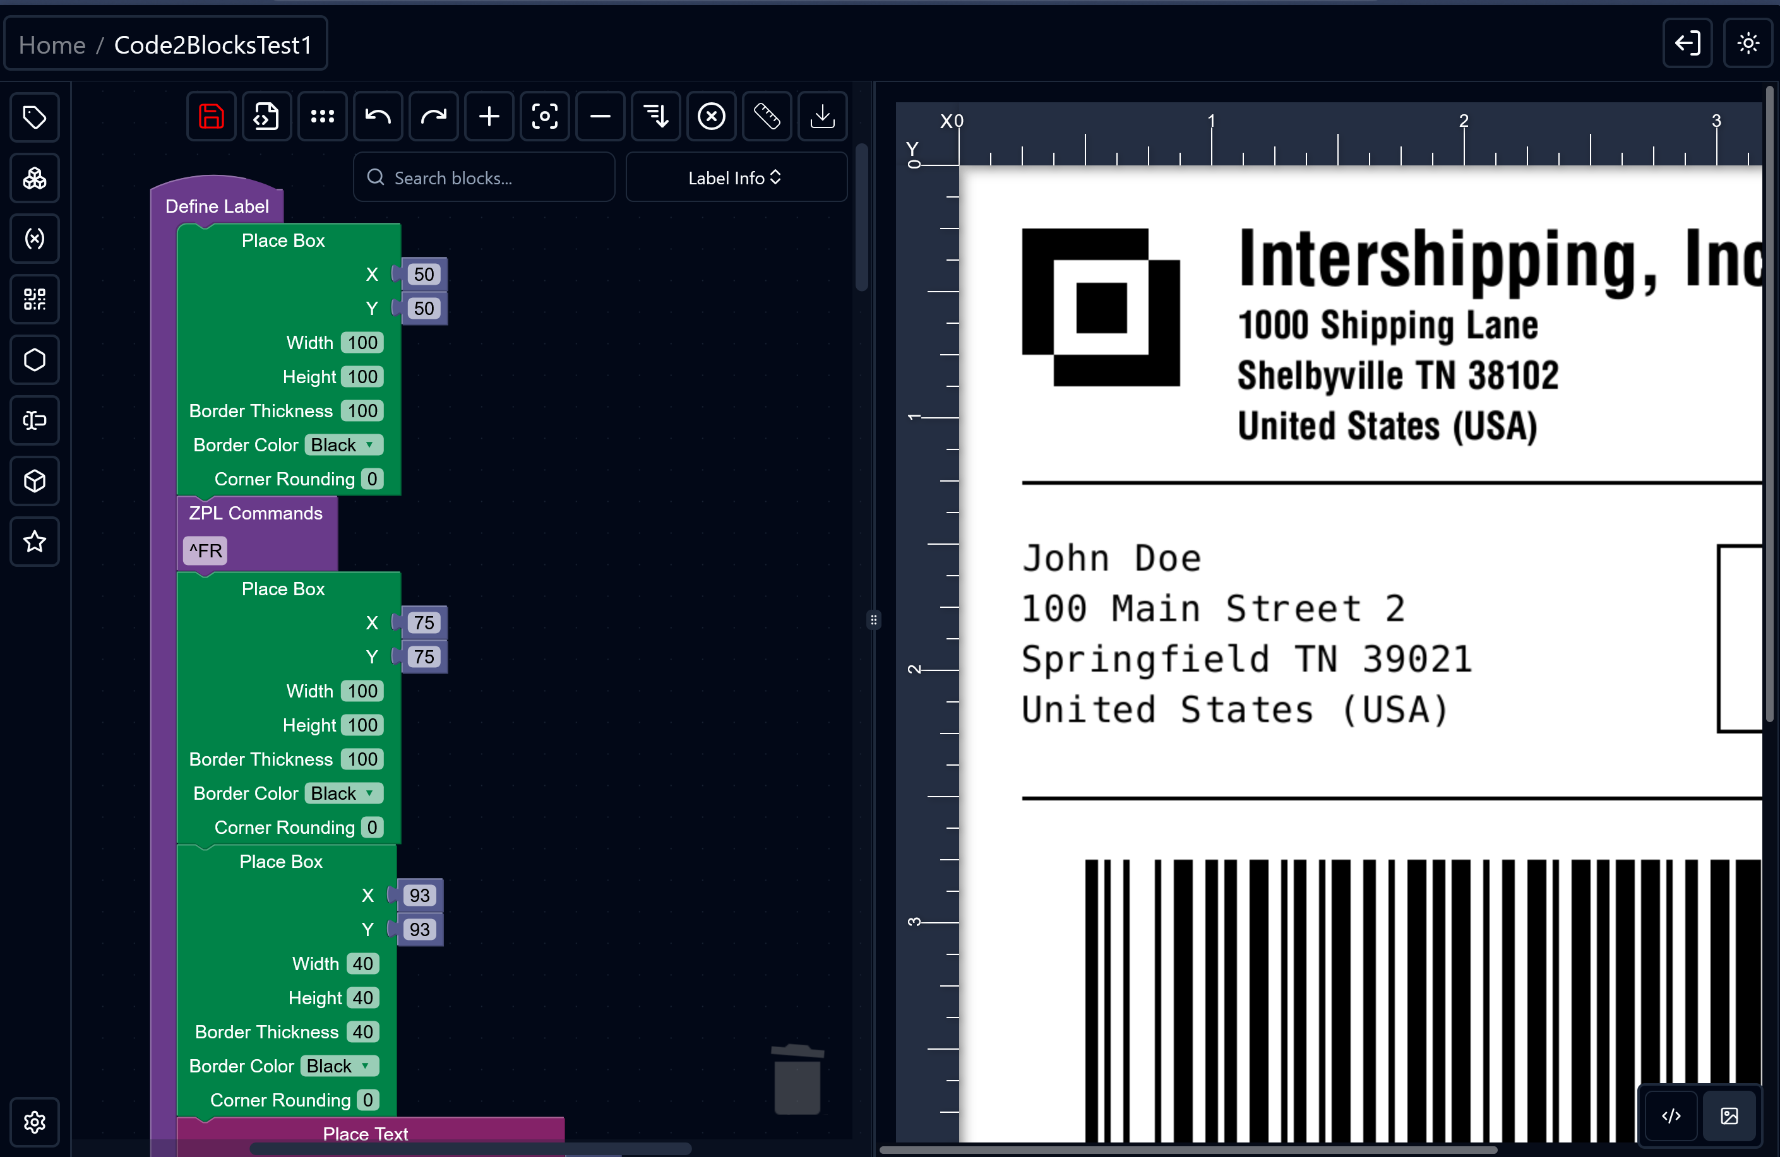Zoom out with the minus icon
The width and height of the screenshot is (1780, 1157).
pos(600,117)
